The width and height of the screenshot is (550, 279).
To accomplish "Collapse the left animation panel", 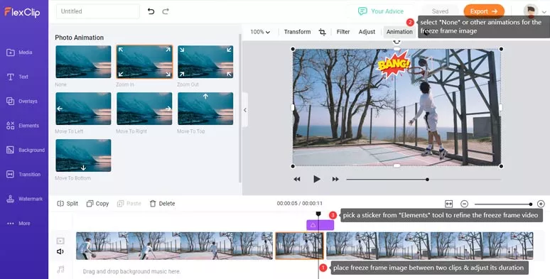I will (x=245, y=110).
